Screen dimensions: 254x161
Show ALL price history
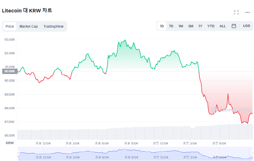point(223,26)
